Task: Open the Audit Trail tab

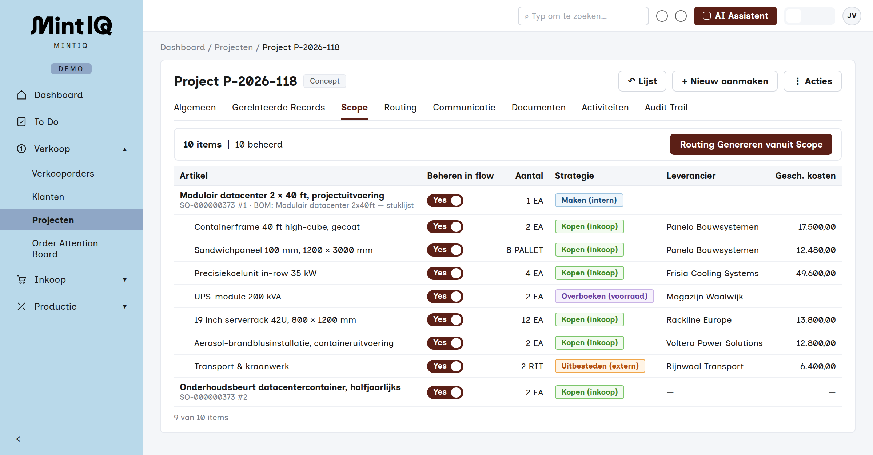Action: pos(666,108)
